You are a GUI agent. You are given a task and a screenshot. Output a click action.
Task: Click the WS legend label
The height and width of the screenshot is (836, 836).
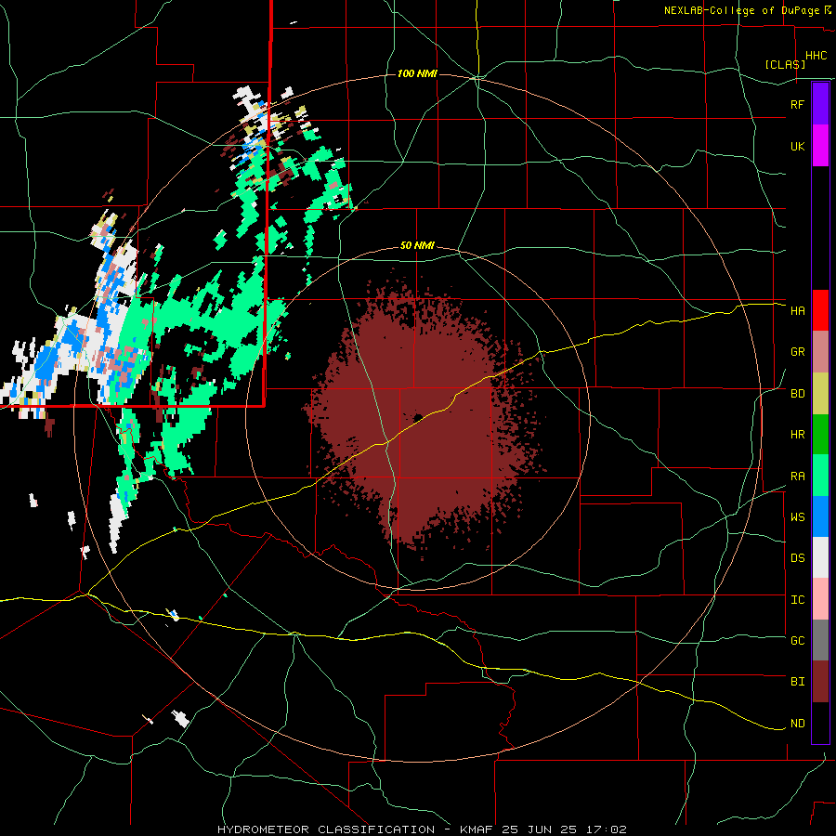pyautogui.click(x=797, y=517)
